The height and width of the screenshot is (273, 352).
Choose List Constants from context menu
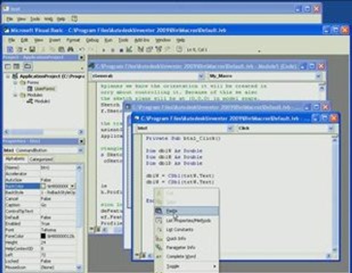tap(186, 229)
